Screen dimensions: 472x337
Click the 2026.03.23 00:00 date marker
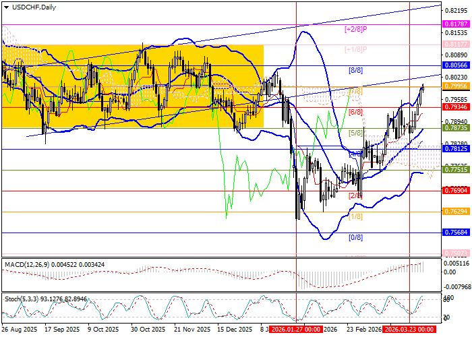point(409,330)
